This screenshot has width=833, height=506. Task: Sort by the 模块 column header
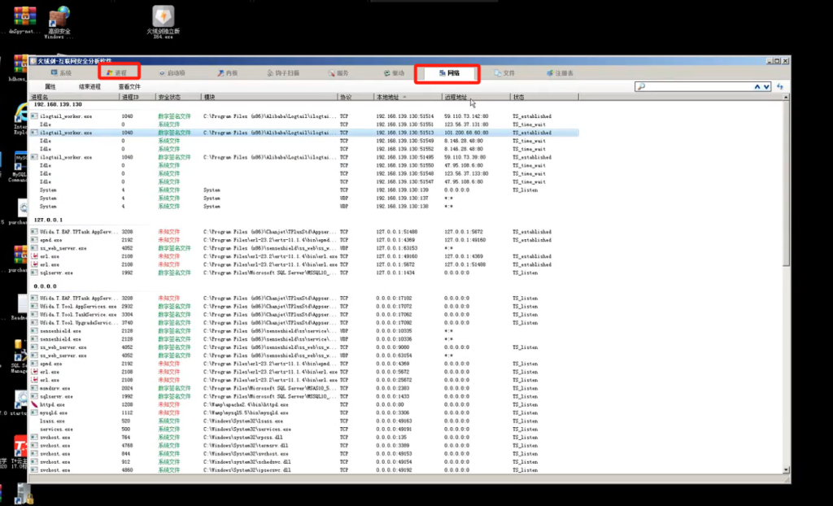[269, 98]
